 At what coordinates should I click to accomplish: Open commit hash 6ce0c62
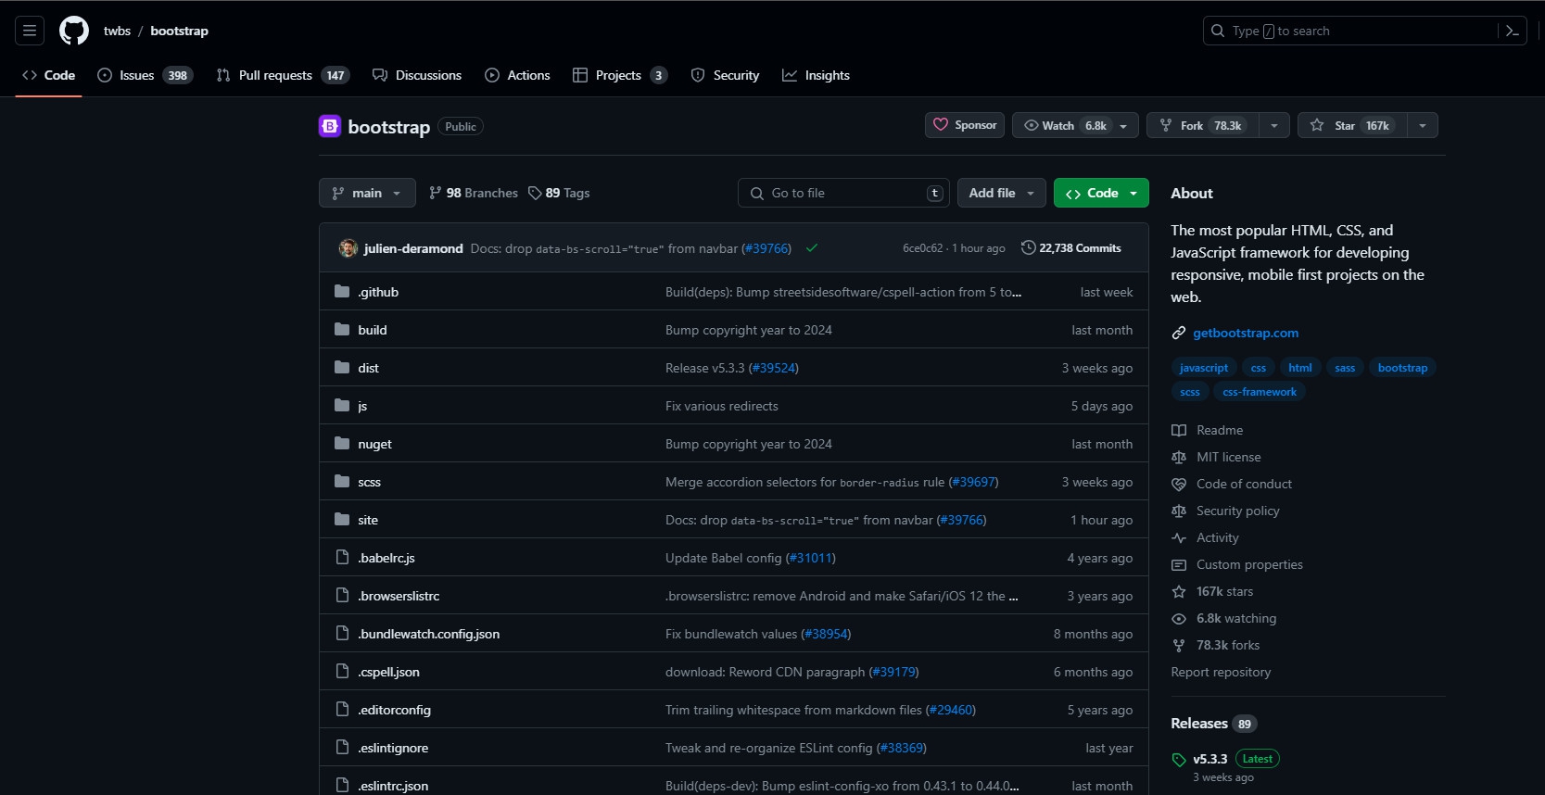coord(922,248)
